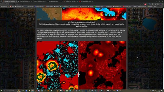The image size is (164, 92).
Task: Open the tab search chevron at top left
Action: pos(1,1)
